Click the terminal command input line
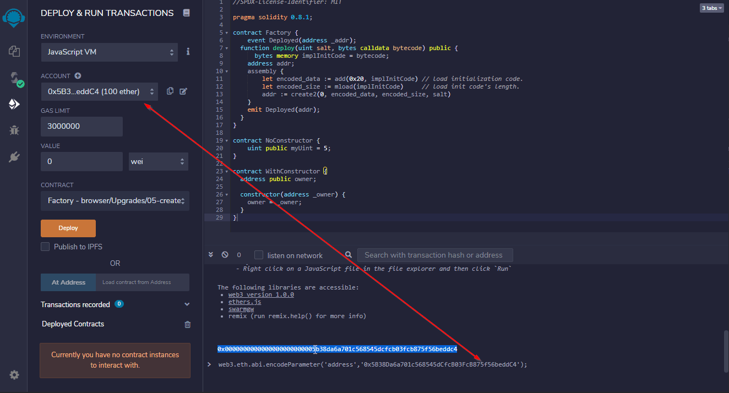This screenshot has width=729, height=393. coord(373,364)
